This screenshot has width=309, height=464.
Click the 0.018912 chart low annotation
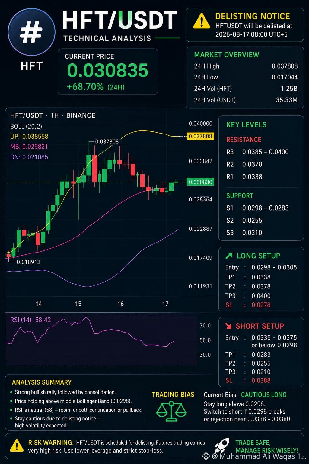(28, 262)
